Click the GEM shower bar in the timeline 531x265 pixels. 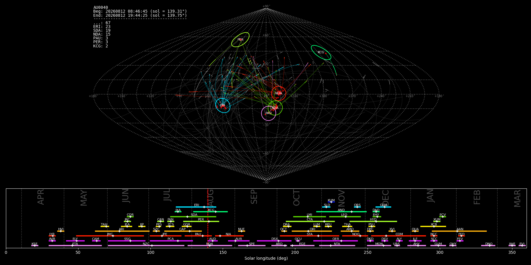click(383, 207)
